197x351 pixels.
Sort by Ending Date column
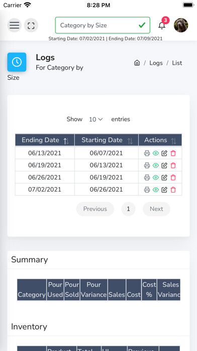45,140
